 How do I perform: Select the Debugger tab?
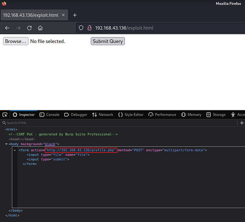76,114
